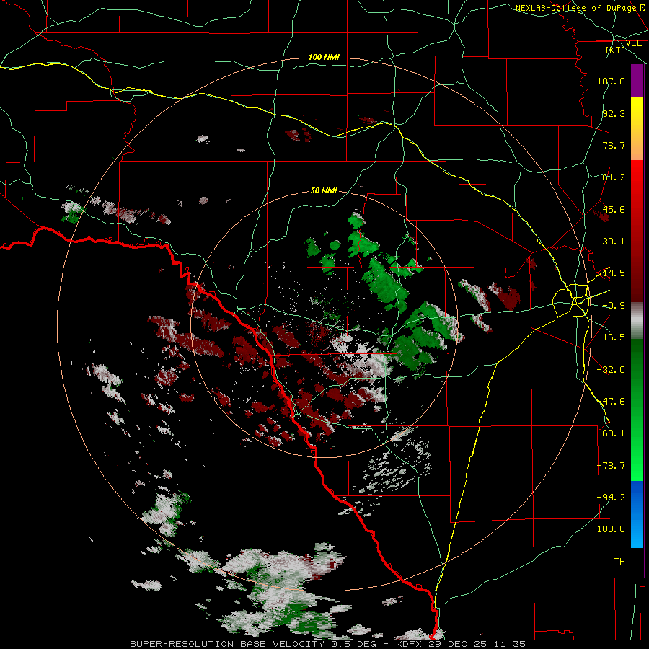Screen dimensions: 649x649
Task: Click the 107.8 velocity scale value
Action: 611,81
